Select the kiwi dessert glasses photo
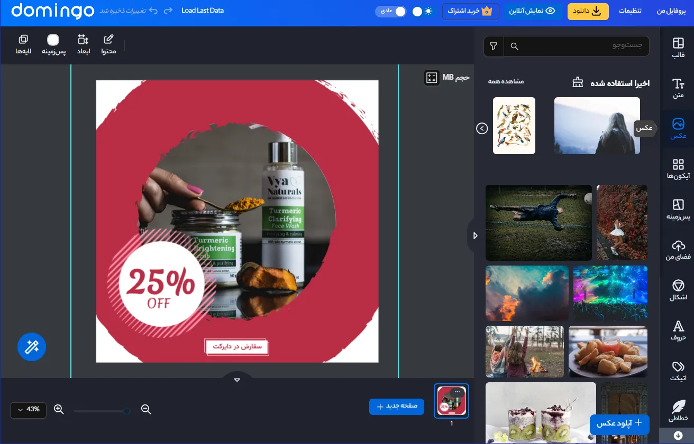The width and height of the screenshot is (694, 444). pyautogui.click(x=541, y=413)
